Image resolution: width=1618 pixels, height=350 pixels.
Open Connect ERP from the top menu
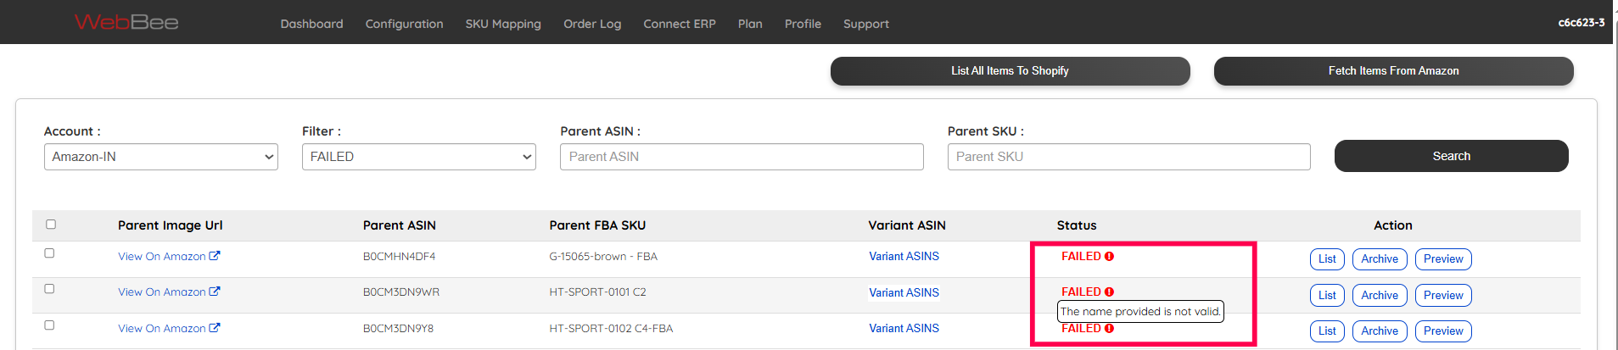point(680,24)
